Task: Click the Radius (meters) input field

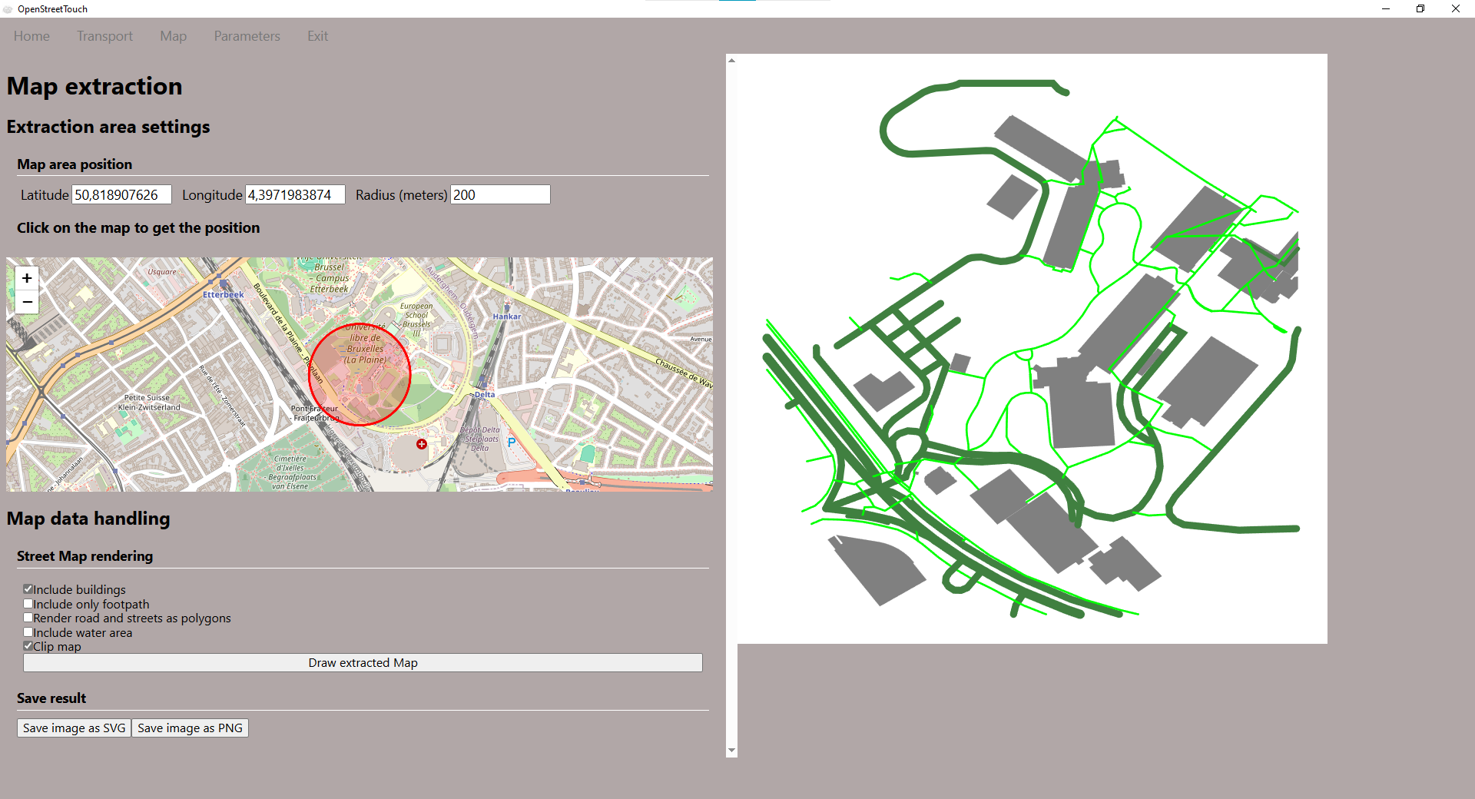Action: [x=500, y=195]
